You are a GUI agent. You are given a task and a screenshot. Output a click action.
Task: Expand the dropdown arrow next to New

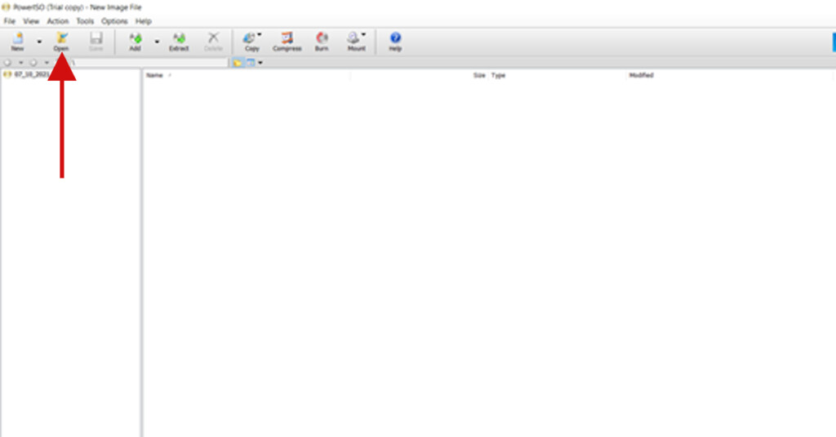39,42
